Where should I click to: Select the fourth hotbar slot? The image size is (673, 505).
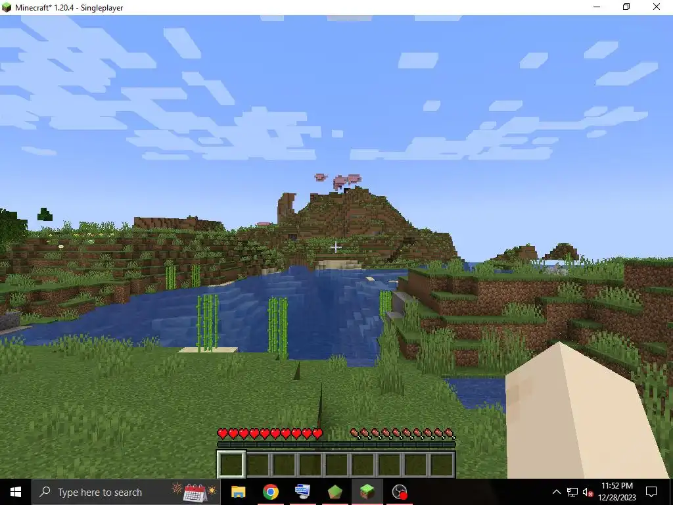click(x=310, y=464)
